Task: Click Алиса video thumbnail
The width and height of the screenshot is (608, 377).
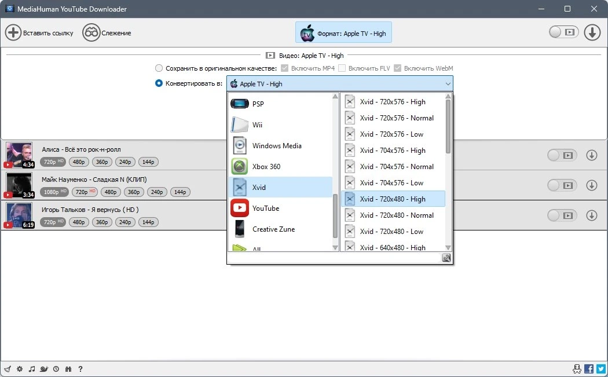Action: tap(19, 155)
